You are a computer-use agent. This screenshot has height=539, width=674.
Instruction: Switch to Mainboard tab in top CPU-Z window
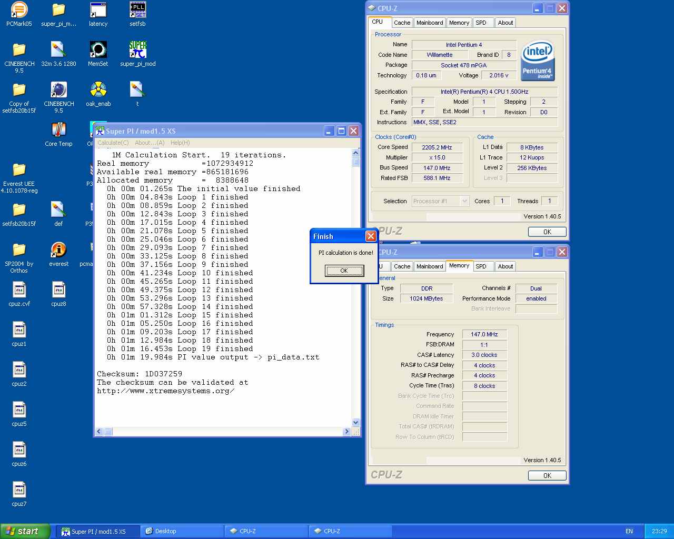[x=430, y=23]
